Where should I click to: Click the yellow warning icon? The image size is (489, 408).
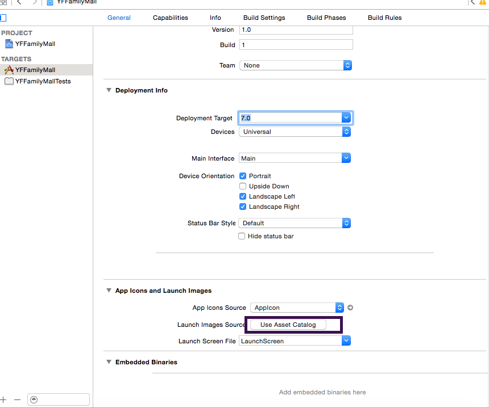pos(482,2)
